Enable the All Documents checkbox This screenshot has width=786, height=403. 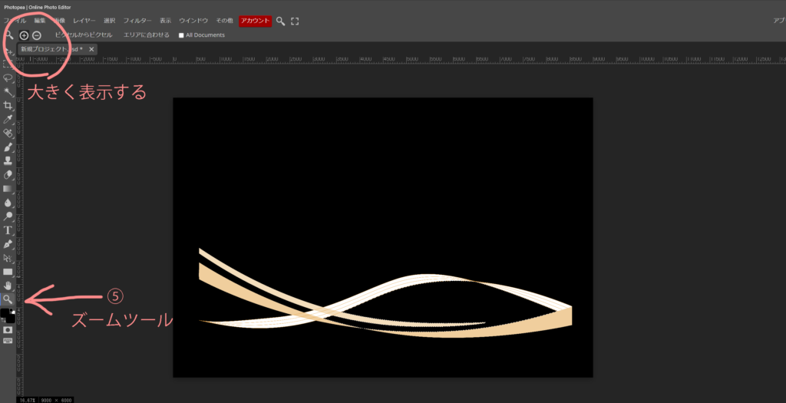181,35
